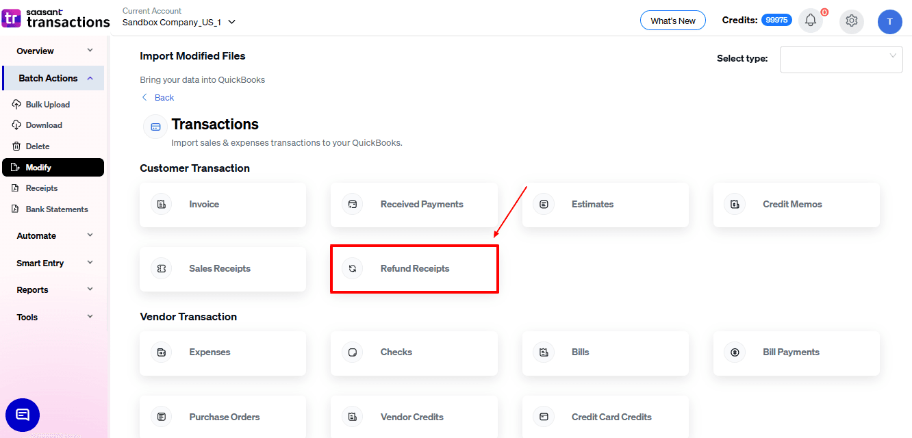Image resolution: width=912 pixels, height=438 pixels.
Task: Click the Refund Receipts refresh icon
Action: (x=353, y=269)
